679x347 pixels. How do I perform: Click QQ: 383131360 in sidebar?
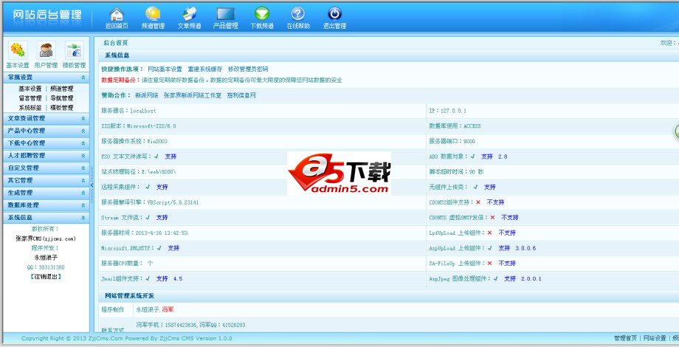click(46, 267)
